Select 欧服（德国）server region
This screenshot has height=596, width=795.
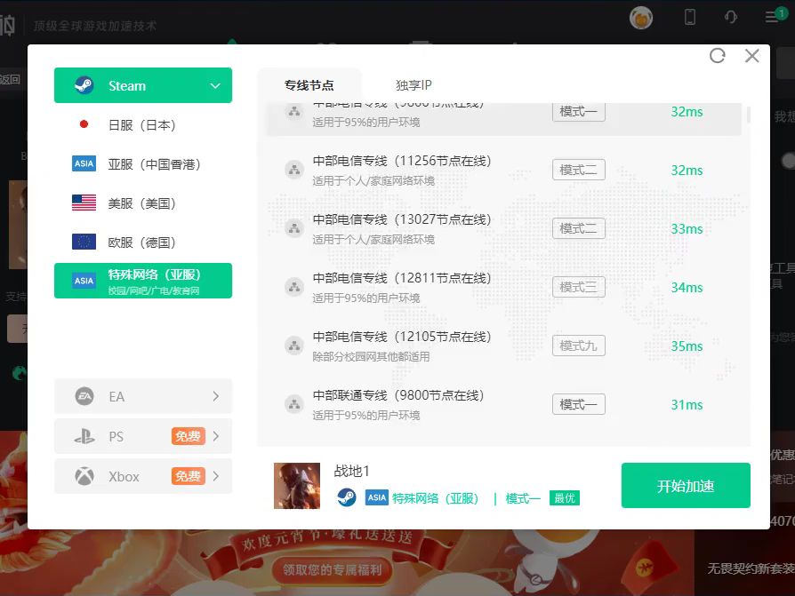click(143, 242)
